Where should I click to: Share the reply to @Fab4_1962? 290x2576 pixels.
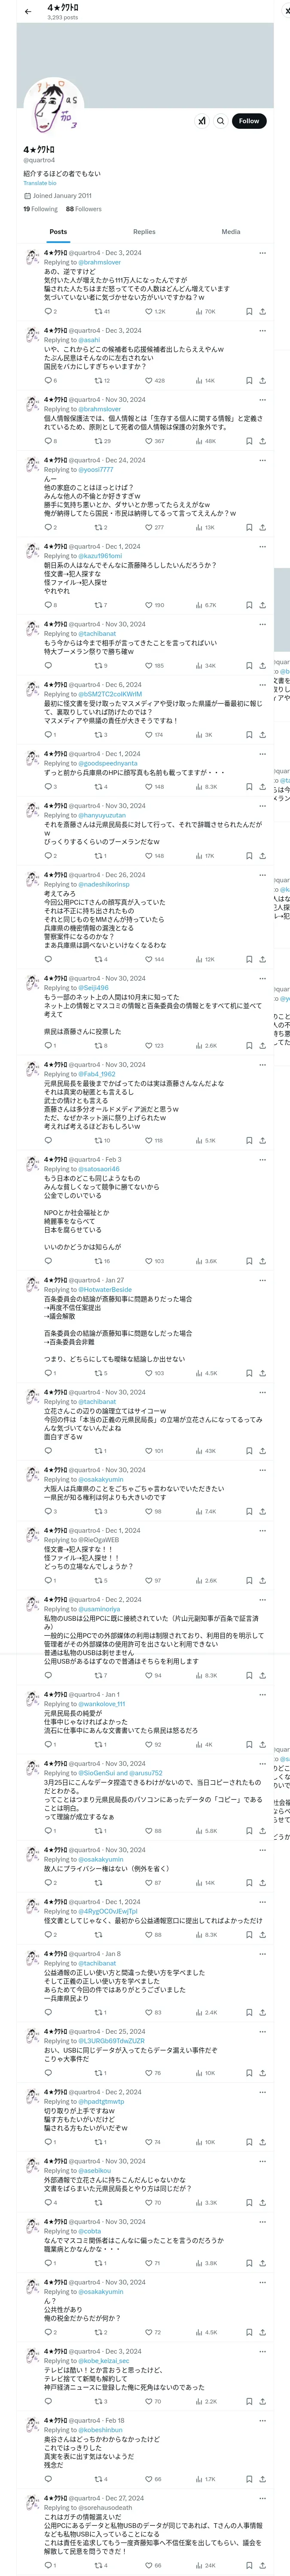click(262, 1140)
